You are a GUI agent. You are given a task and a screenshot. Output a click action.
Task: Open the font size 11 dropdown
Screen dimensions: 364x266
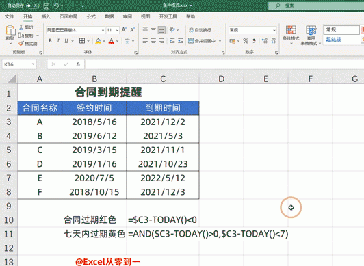[117, 30]
